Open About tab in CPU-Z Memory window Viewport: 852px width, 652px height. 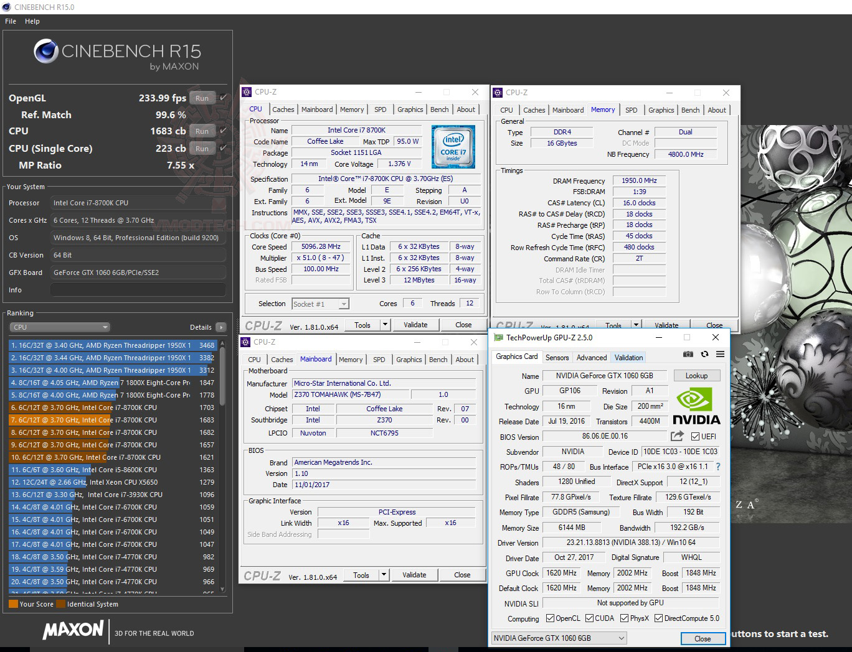point(717,110)
